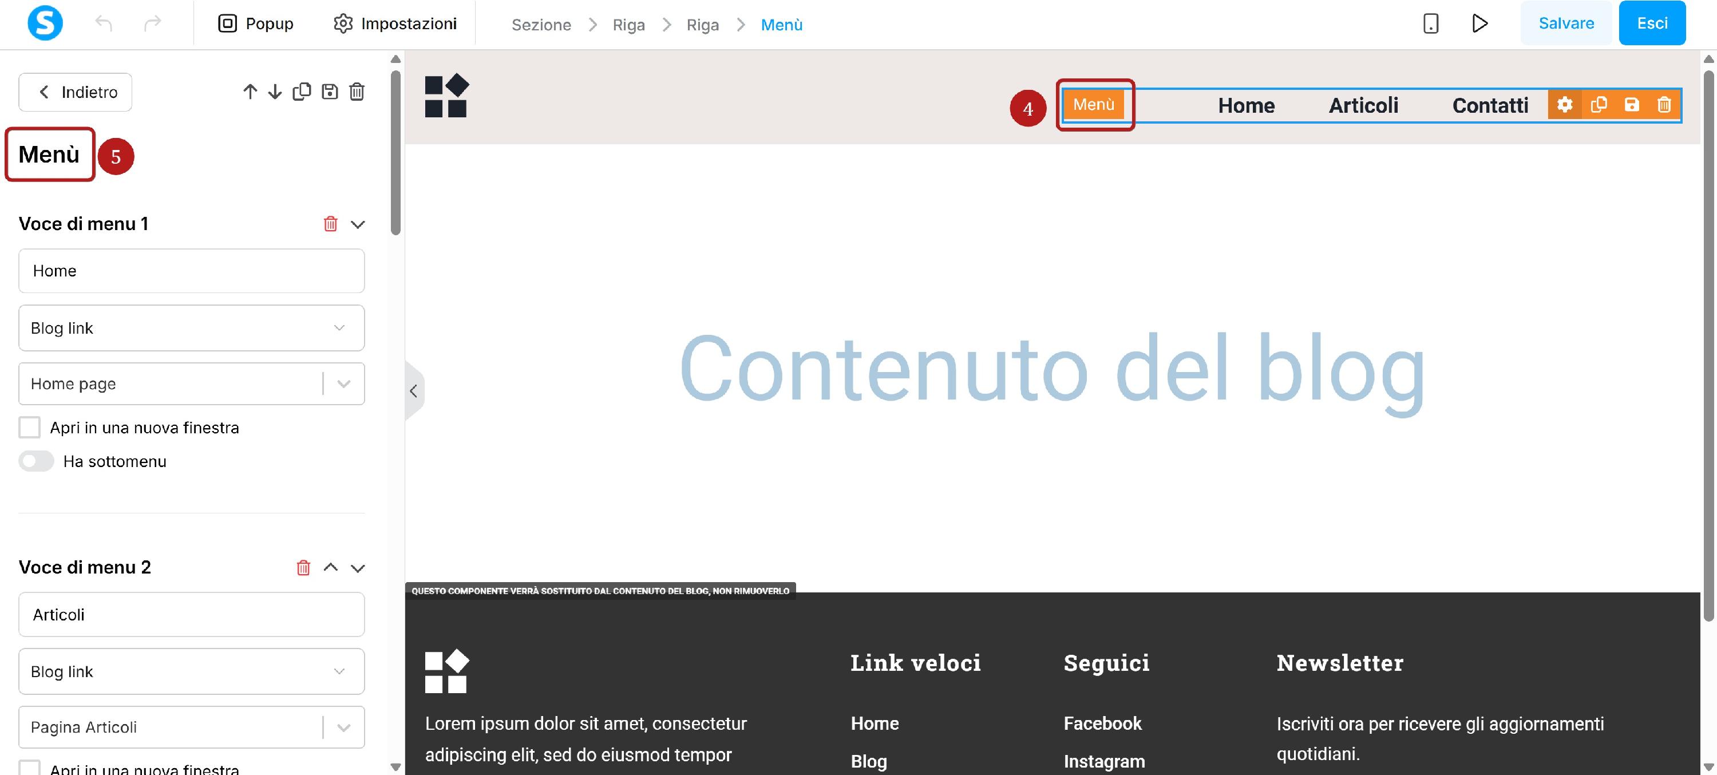Click the undo arrow icon

104,24
